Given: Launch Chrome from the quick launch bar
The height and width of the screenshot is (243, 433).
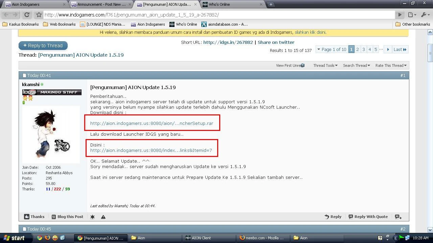Looking at the screenshot, I should 40,238.
